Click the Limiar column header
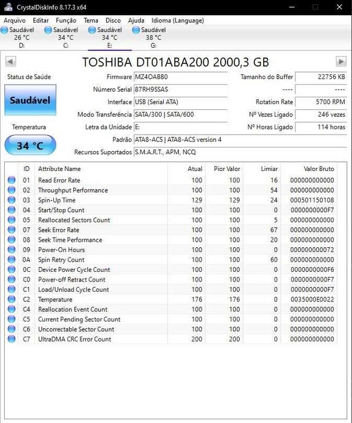This screenshot has height=423, width=352. (x=262, y=169)
